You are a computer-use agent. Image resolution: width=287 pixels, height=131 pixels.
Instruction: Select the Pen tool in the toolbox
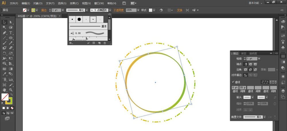4,33
